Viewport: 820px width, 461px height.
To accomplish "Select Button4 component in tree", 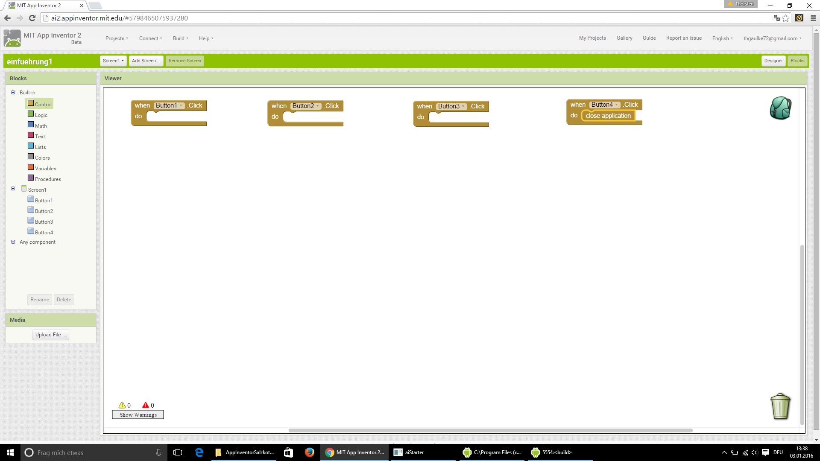I will click(x=40, y=232).
